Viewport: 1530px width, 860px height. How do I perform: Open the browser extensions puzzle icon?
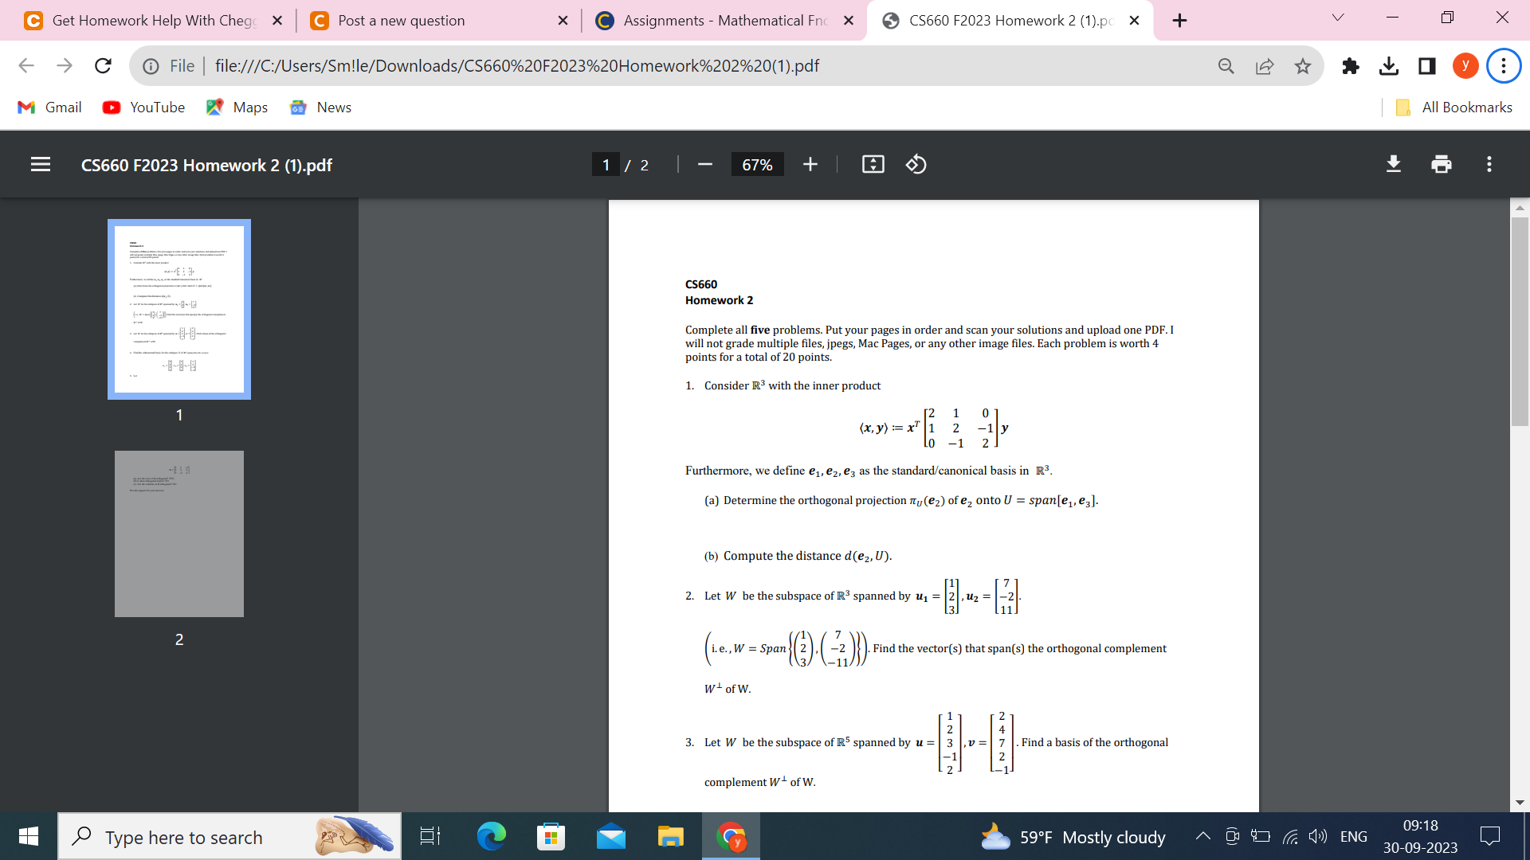(x=1351, y=66)
